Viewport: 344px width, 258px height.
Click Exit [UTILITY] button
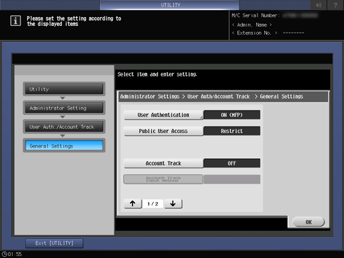(x=55, y=243)
